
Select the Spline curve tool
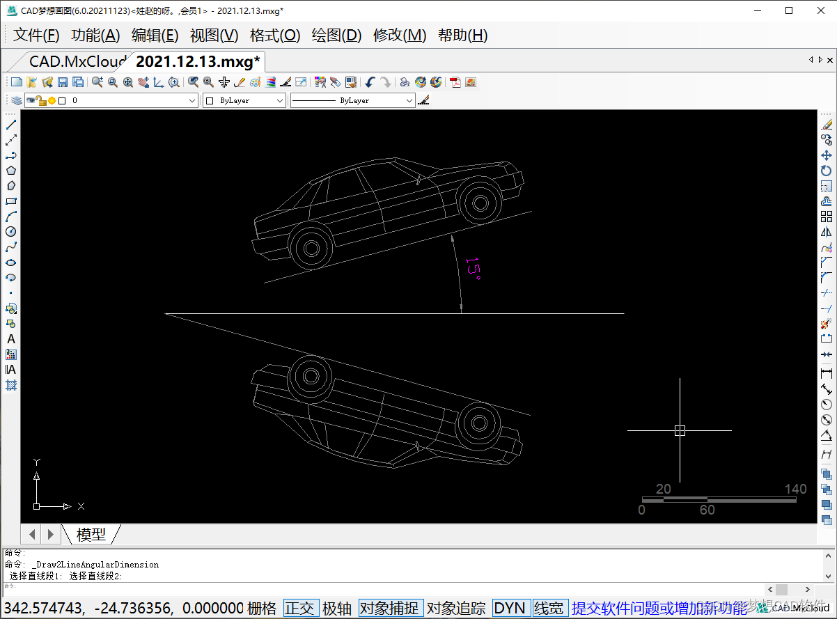[x=11, y=247]
